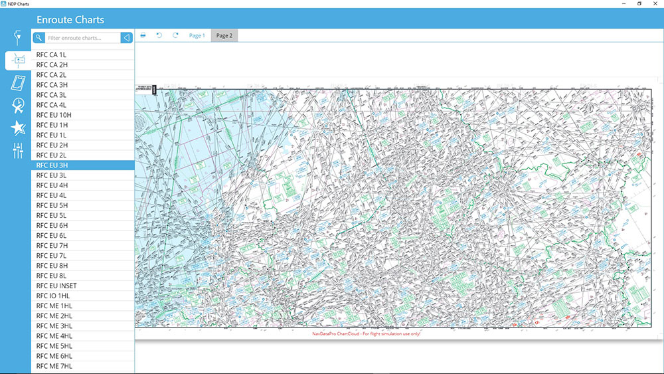Restore down the NDP Charts window

pyautogui.click(x=639, y=3)
